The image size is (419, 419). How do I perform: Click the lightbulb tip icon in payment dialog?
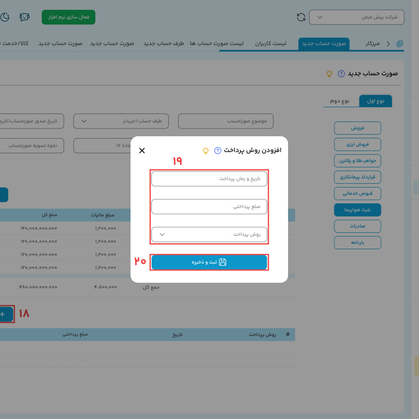pos(206,151)
